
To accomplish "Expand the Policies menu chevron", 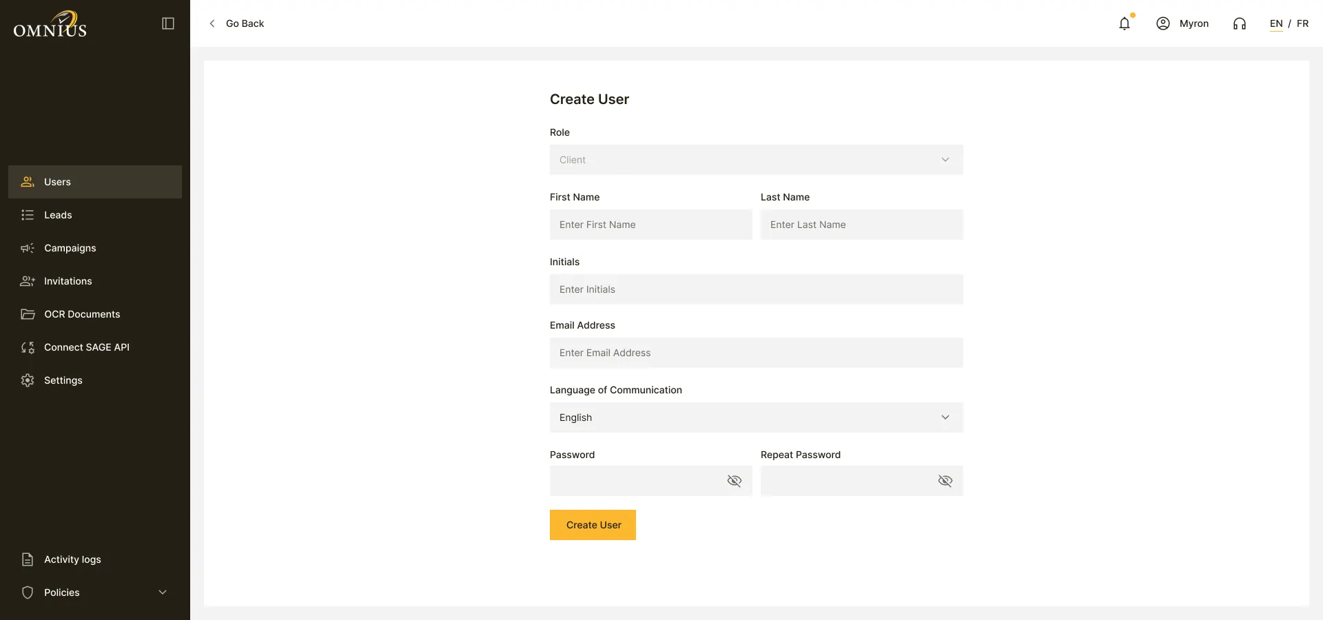I will (163, 592).
